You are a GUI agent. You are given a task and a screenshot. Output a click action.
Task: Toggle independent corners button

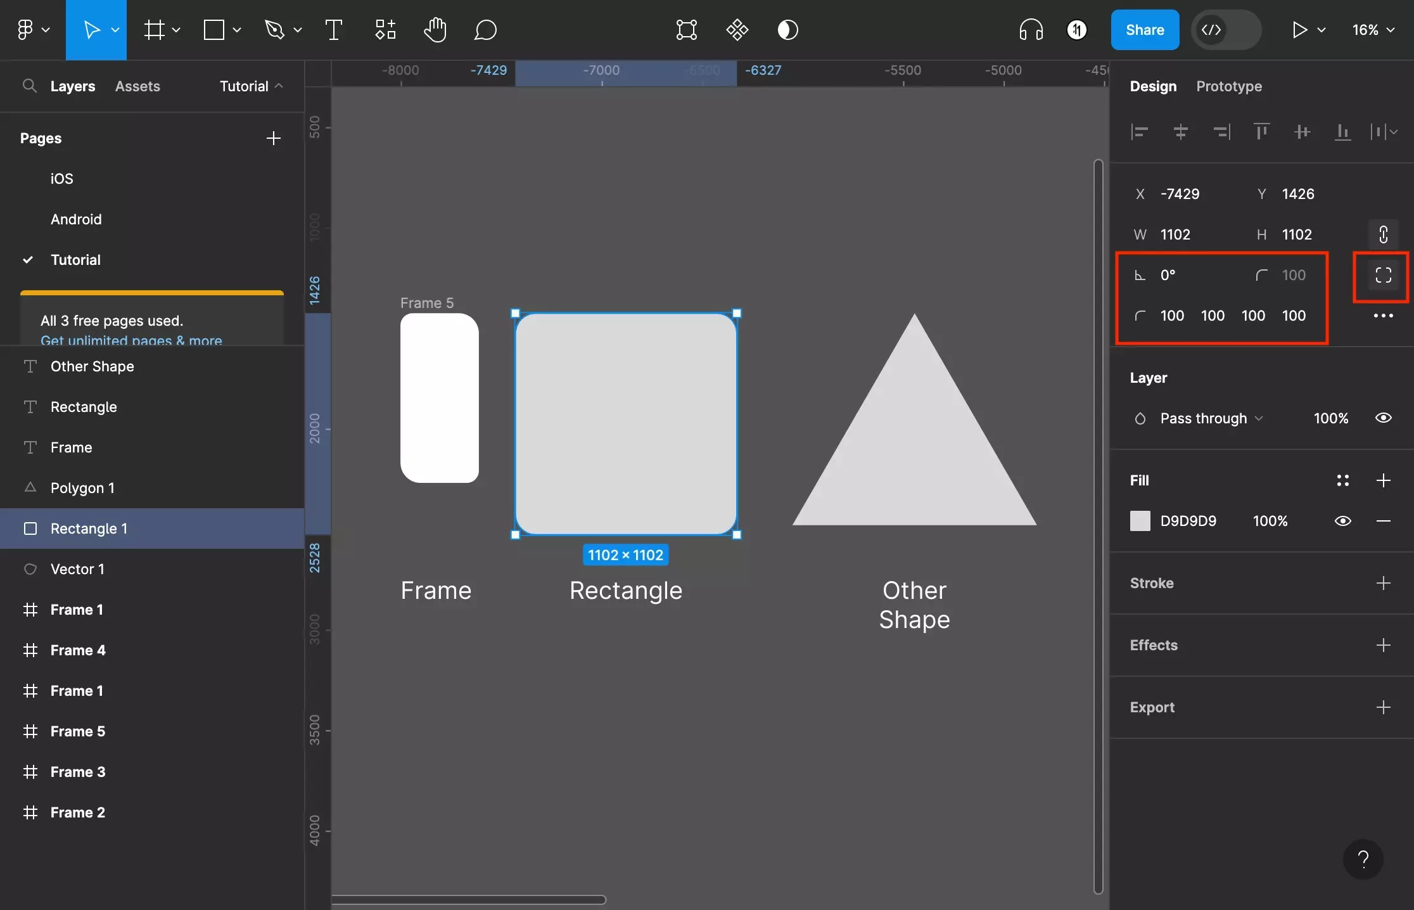point(1383,275)
